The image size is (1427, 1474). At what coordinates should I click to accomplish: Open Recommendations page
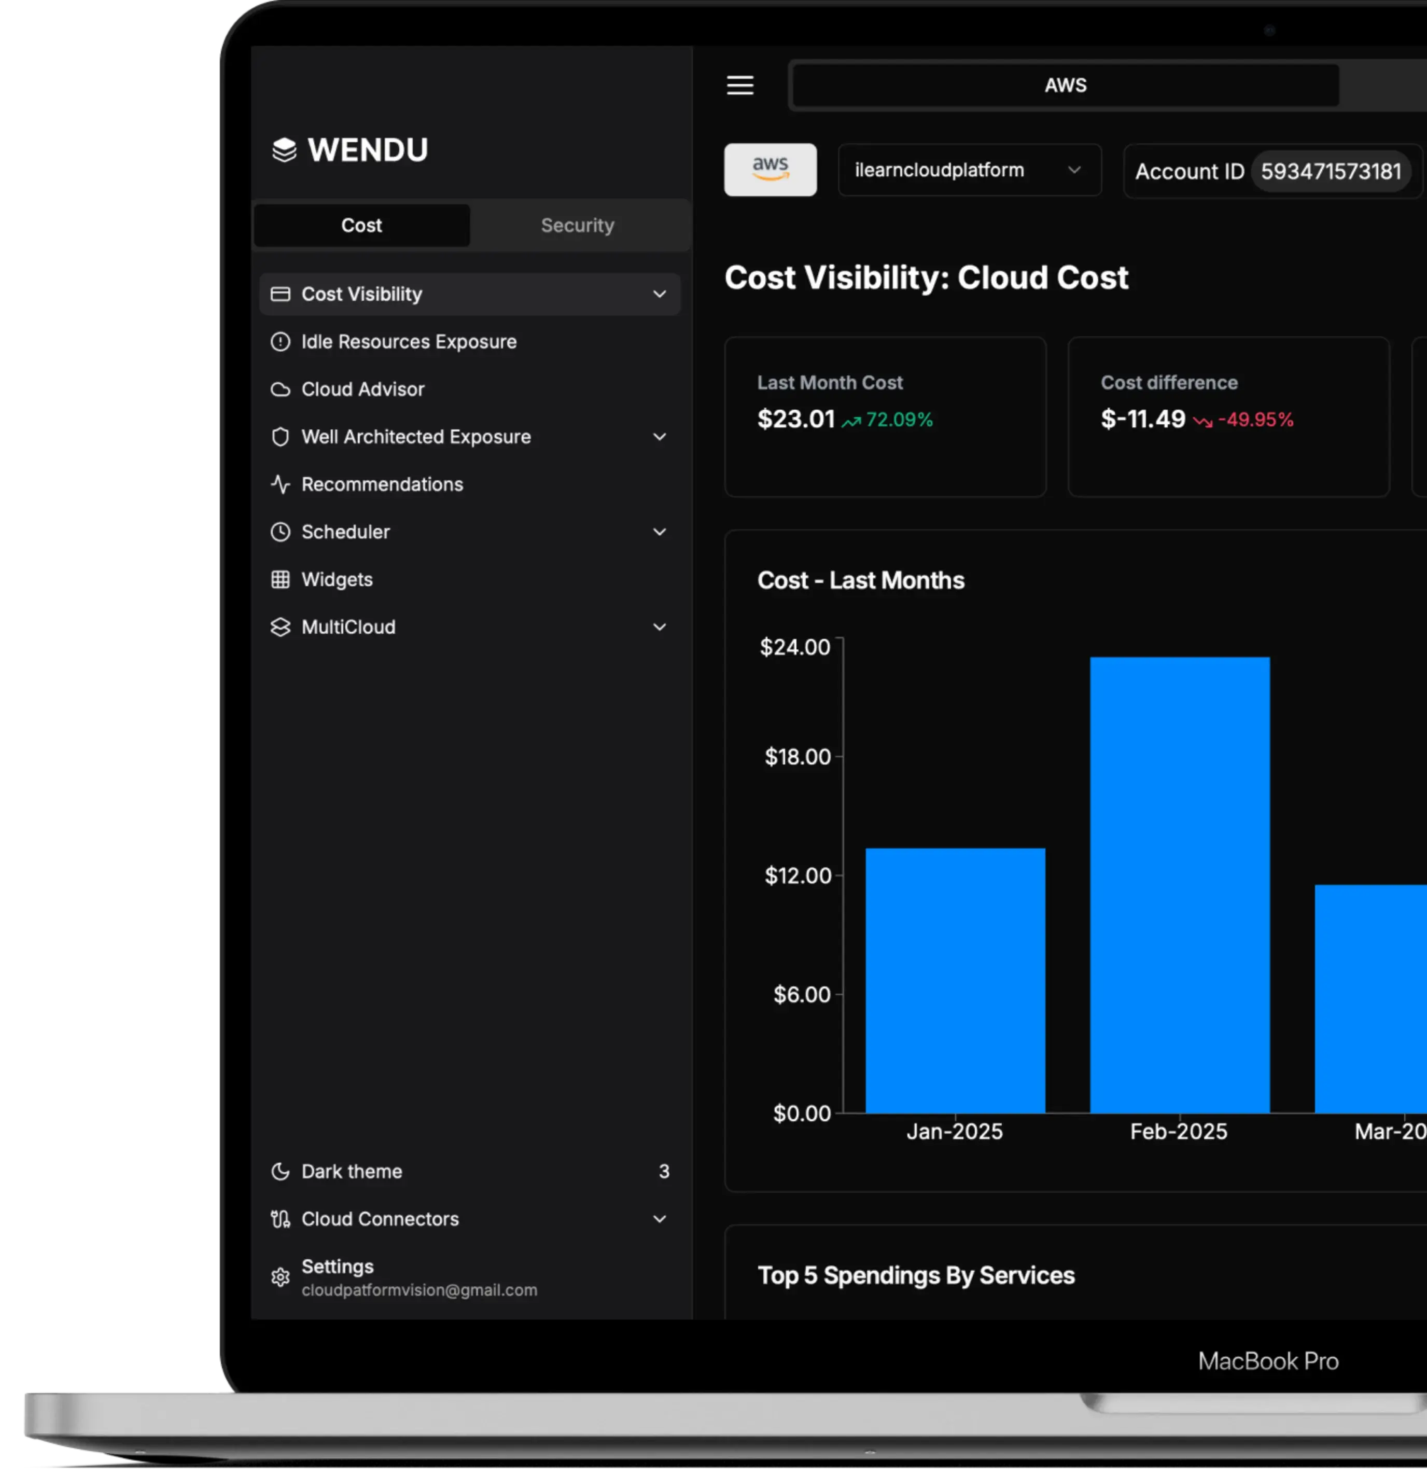pyautogui.click(x=470, y=484)
